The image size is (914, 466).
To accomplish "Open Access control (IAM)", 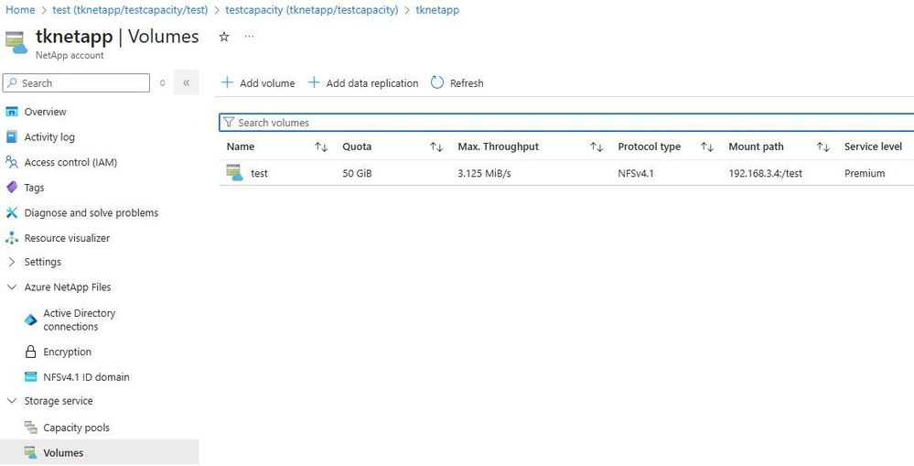I will click(x=70, y=162).
